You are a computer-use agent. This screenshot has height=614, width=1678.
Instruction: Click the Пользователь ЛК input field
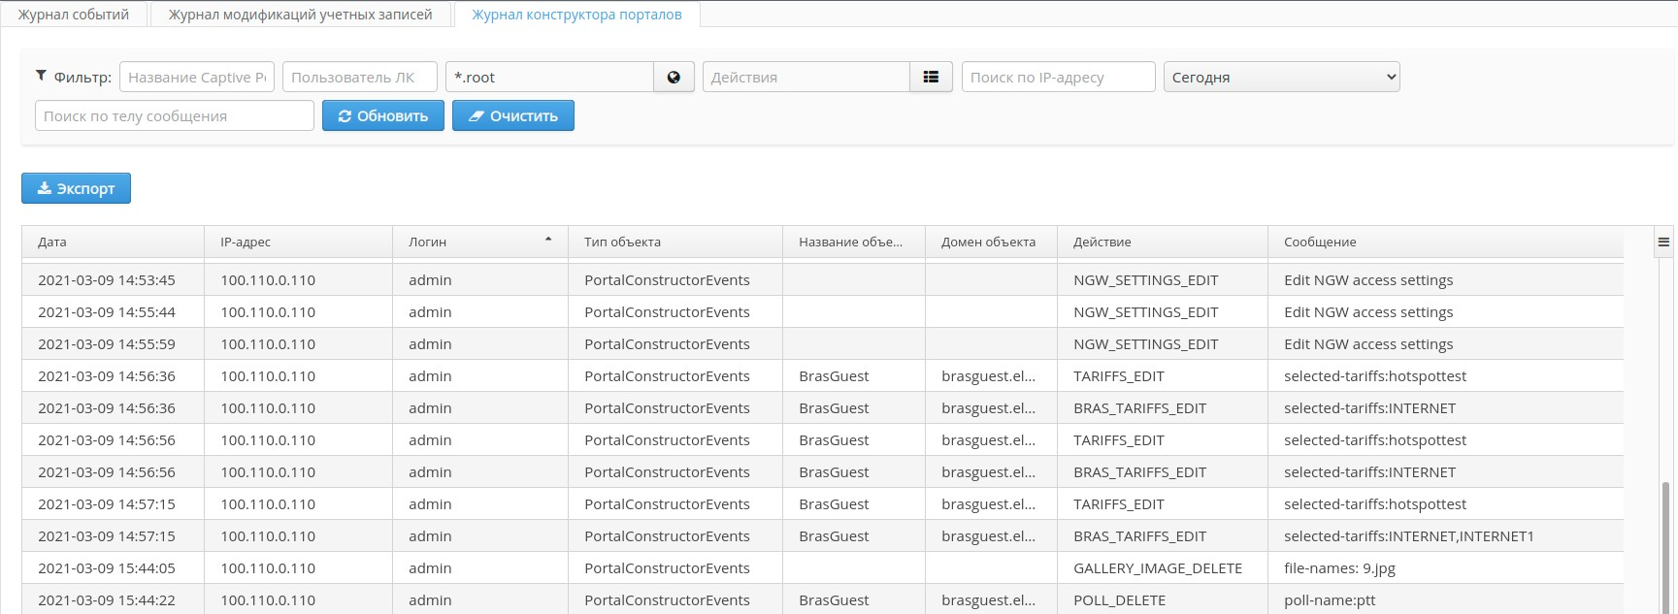(x=359, y=78)
